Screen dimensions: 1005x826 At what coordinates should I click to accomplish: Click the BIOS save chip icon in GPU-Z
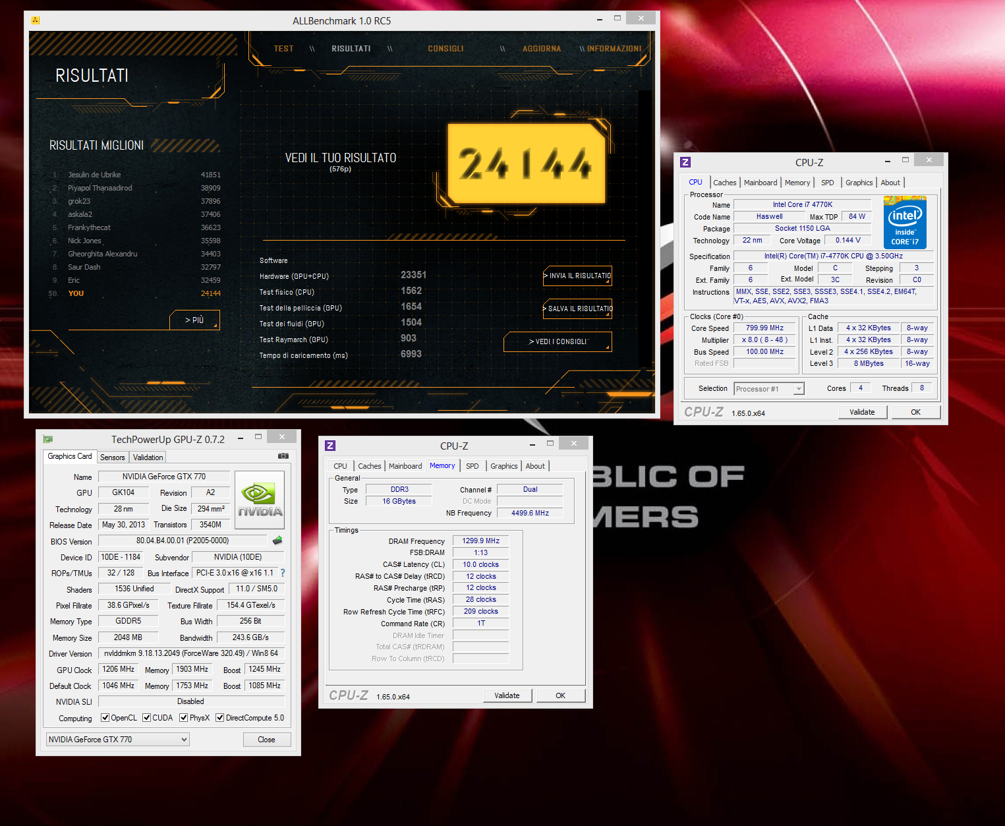click(277, 541)
